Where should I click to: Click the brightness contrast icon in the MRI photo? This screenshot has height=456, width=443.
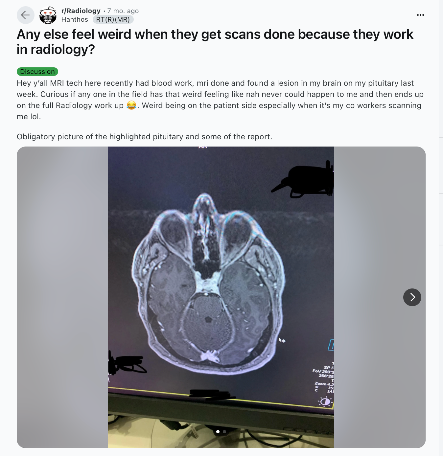(x=325, y=401)
